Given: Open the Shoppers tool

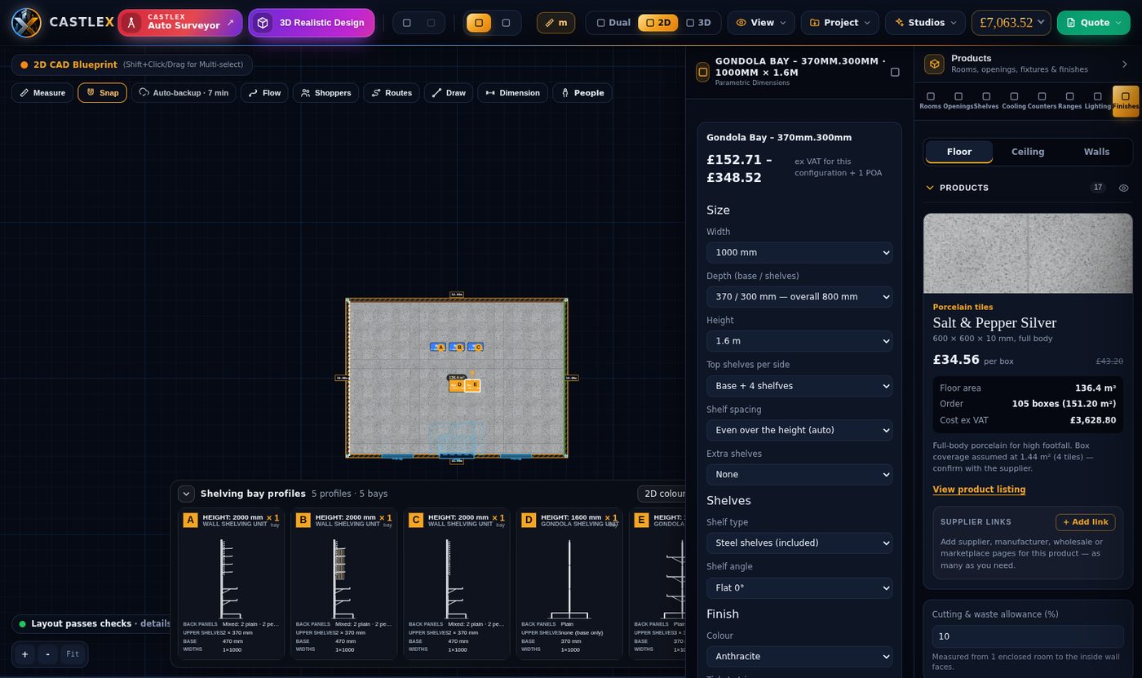Looking at the screenshot, I should pos(325,93).
